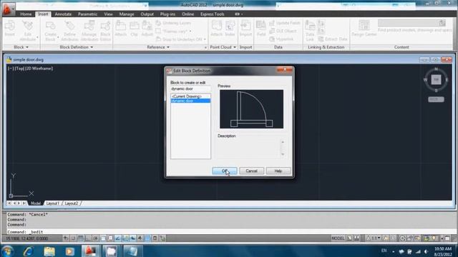Open the Online ribbon tab
458x257 pixels.
click(187, 14)
